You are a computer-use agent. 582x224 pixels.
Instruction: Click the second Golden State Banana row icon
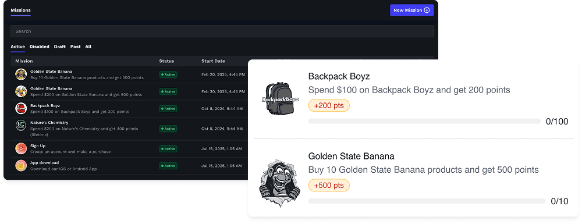[x=21, y=91]
